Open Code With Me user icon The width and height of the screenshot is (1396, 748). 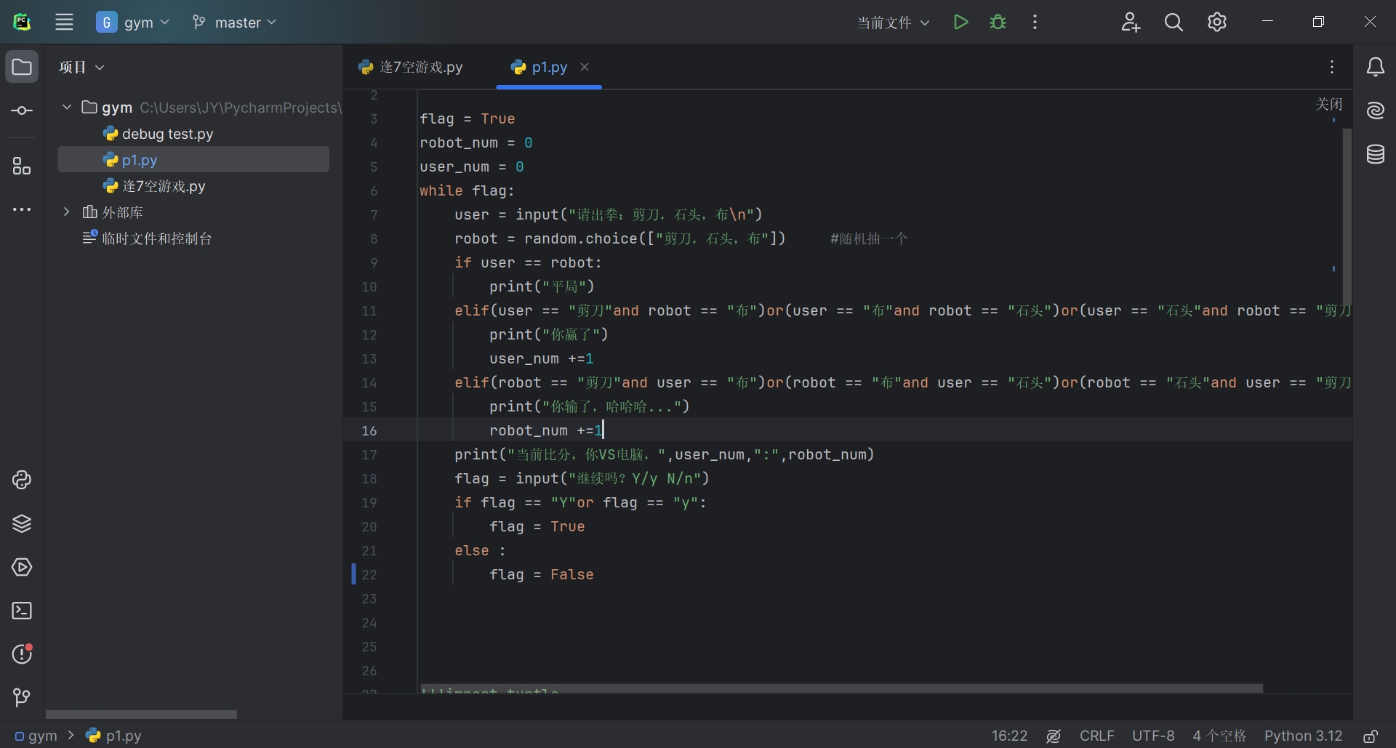[x=1131, y=22]
